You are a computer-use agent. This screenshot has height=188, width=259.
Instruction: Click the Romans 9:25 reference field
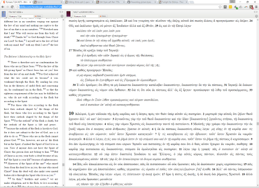point(86,16)
